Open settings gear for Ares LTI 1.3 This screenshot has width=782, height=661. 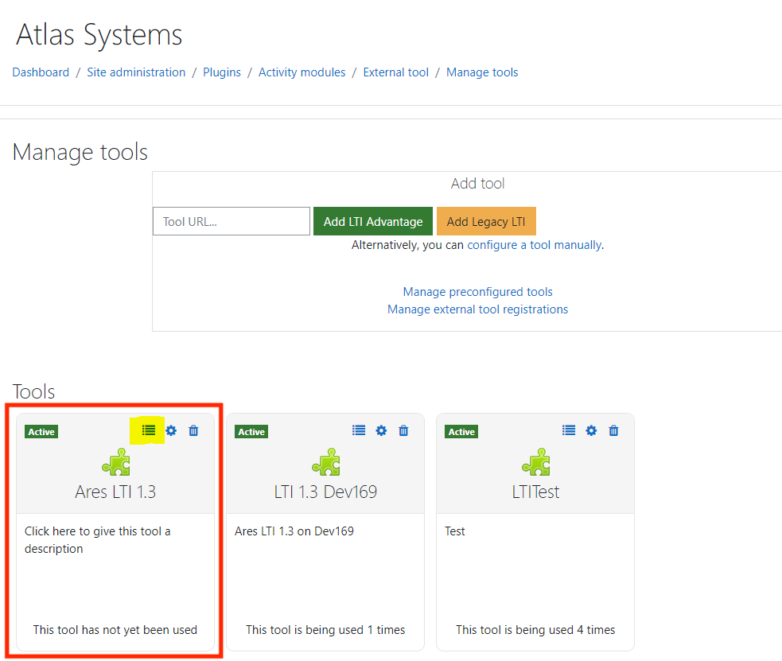[x=171, y=430]
